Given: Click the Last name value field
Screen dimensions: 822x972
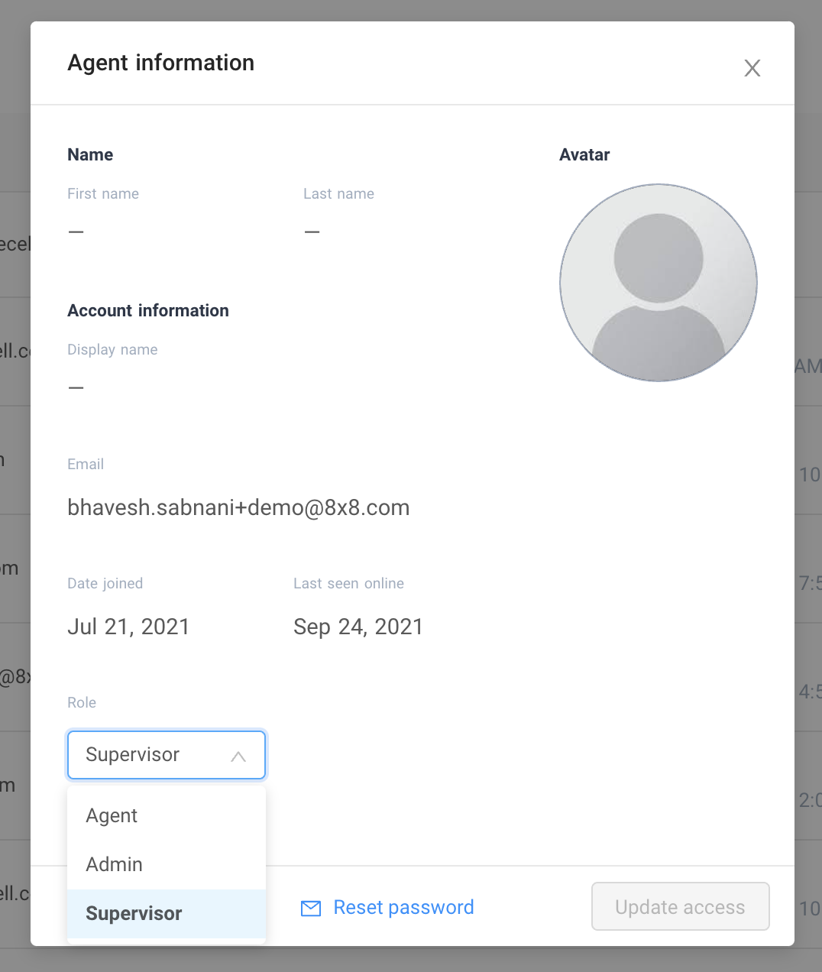Looking at the screenshot, I should pos(312,232).
